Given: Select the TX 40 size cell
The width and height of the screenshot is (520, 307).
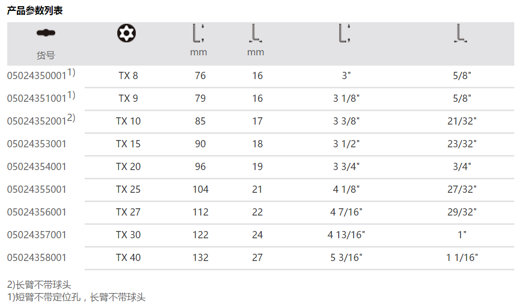Looking at the screenshot, I should [128, 258].
